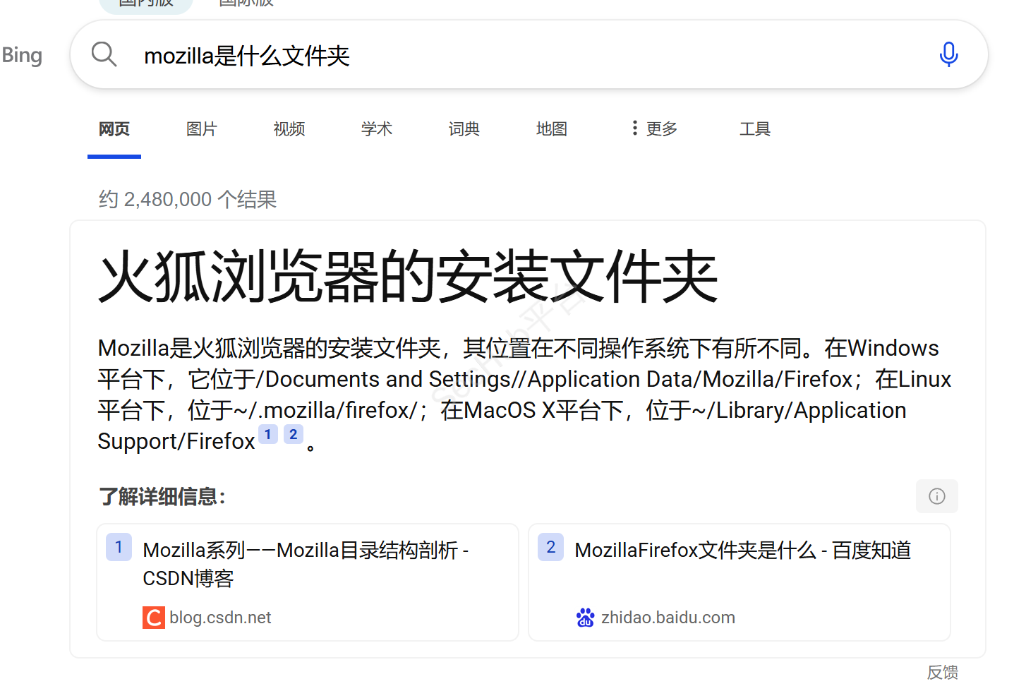Switch to the 图片 tab
This screenshot has height=691, width=1014.
pos(202,128)
